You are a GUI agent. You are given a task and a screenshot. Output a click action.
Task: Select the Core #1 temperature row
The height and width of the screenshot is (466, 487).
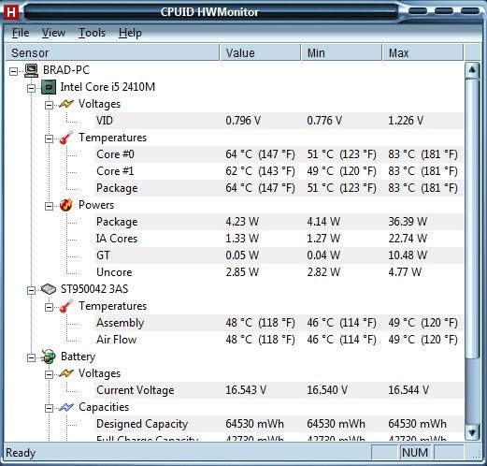point(279,171)
